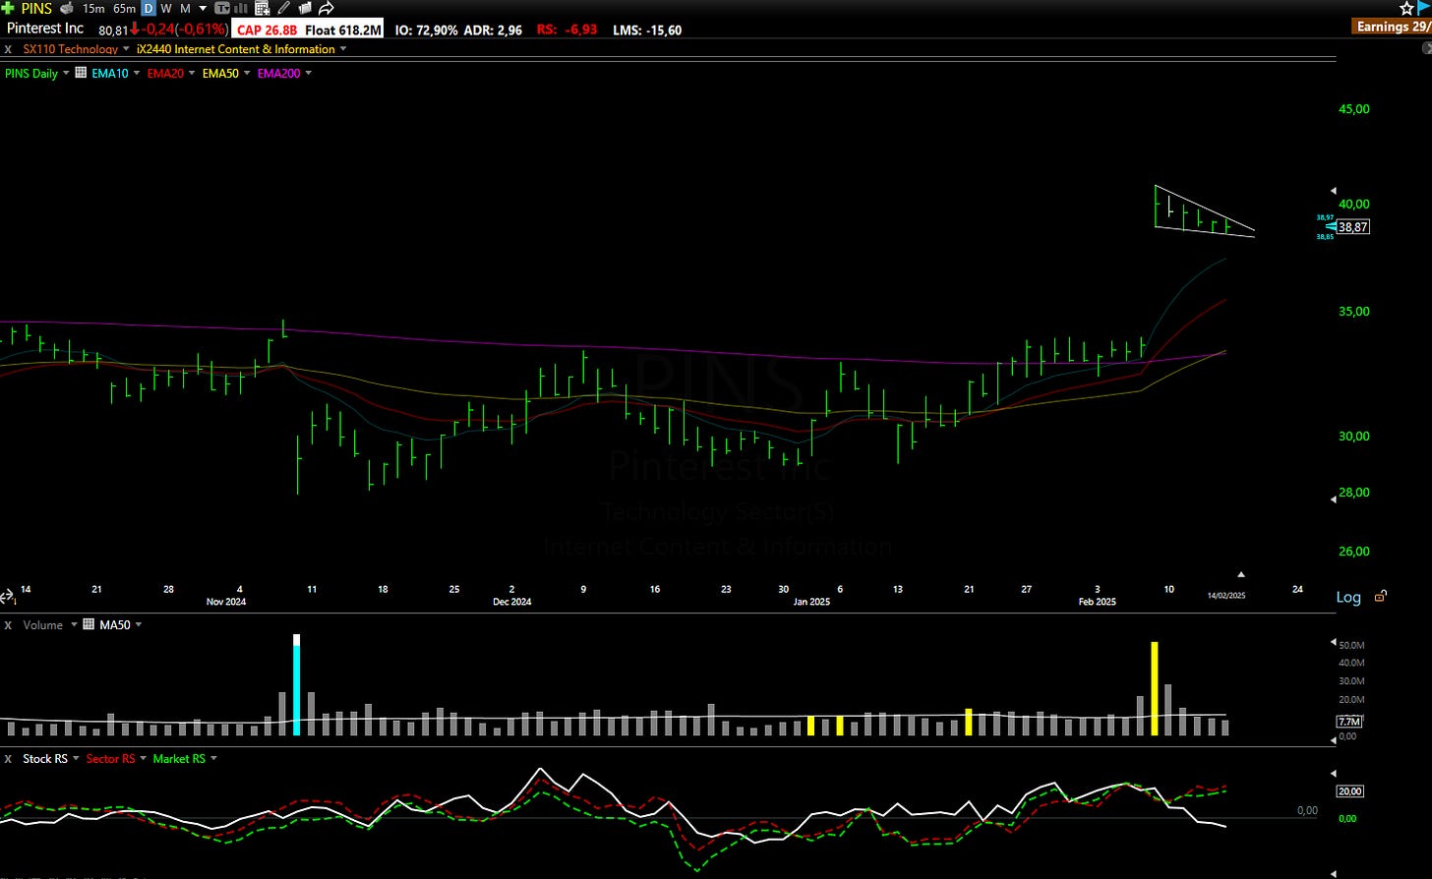Switch to 65m timeframe
Screen dimensions: 1432x879
tap(124, 8)
